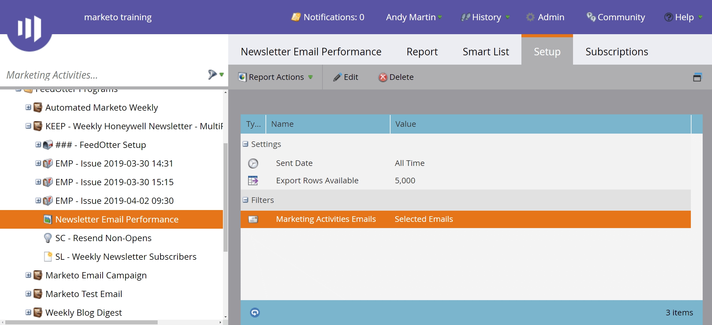Click the Marketing Activities search field
This screenshot has width=712, height=325.
103,75
